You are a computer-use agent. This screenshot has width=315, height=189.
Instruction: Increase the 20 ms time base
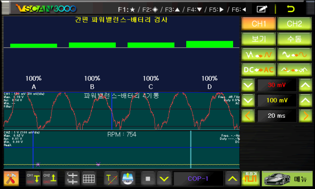[x=306, y=116]
